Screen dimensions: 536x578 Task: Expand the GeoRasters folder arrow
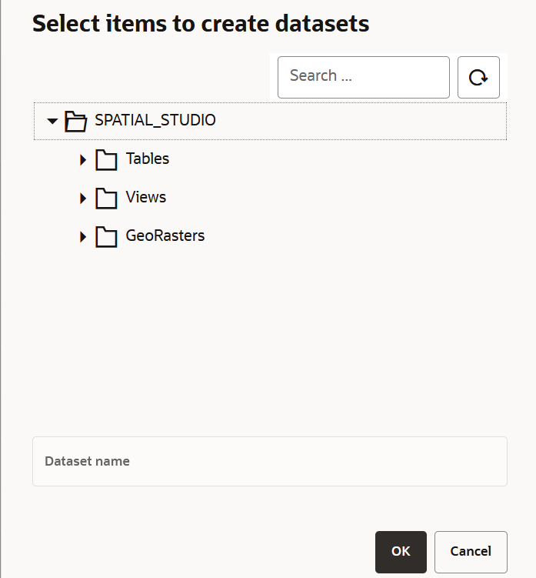tap(83, 236)
